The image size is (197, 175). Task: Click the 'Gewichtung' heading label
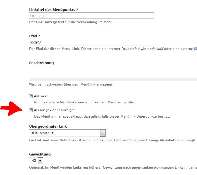click(x=40, y=154)
